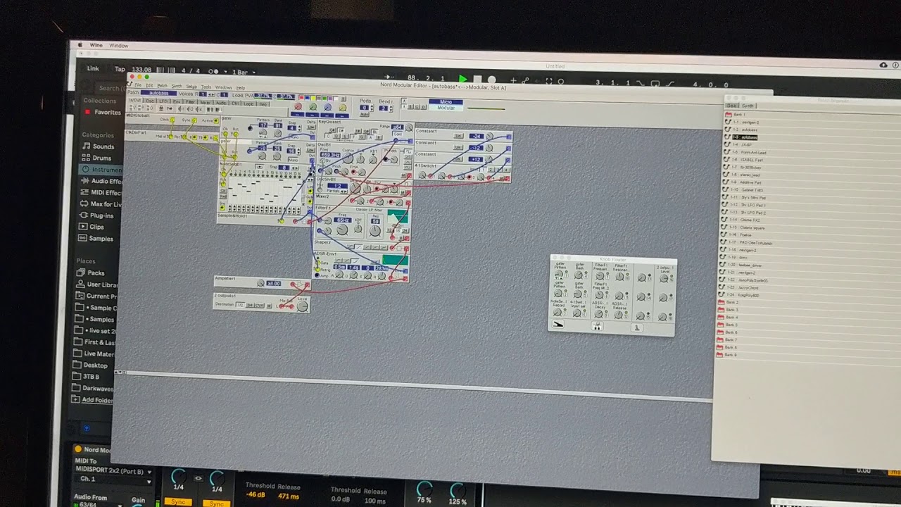Open 3TB B folder in Places

tap(92, 376)
